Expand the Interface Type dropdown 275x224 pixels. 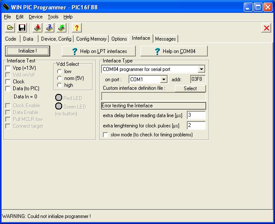[201, 69]
